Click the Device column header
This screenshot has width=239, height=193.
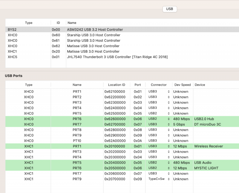(x=200, y=85)
